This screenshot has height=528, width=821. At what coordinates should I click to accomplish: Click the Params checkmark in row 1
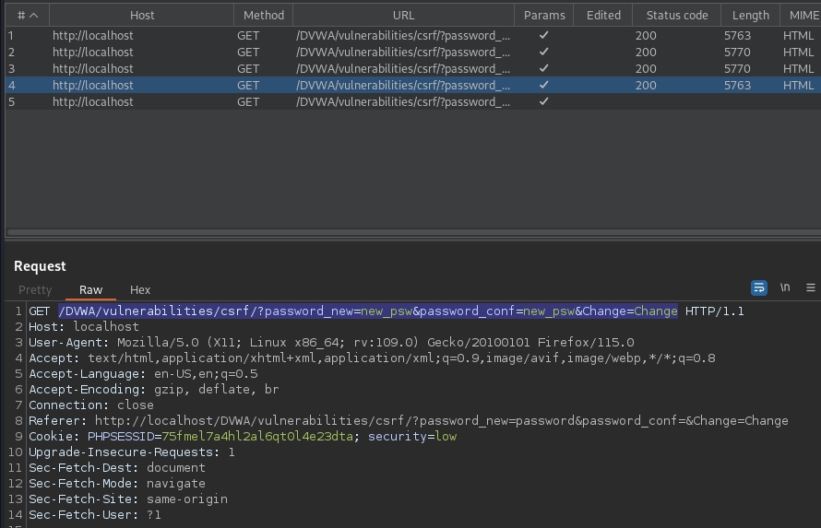tap(543, 36)
